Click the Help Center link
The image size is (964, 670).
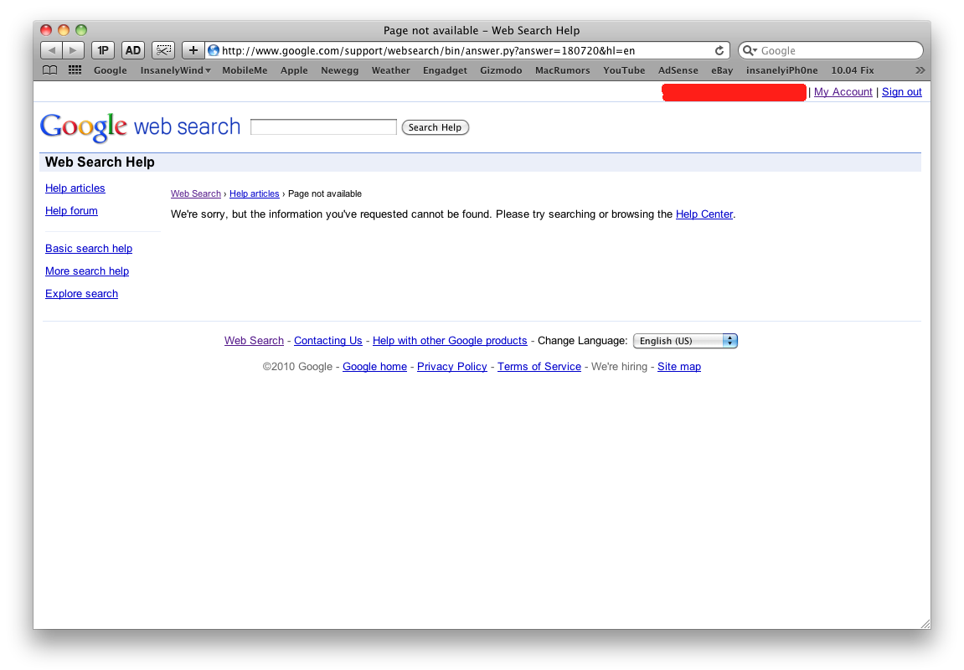click(x=704, y=214)
